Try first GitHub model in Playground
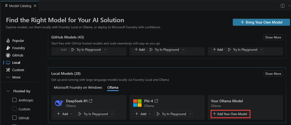Viewport: 291px width, 125px height. [x=86, y=50]
